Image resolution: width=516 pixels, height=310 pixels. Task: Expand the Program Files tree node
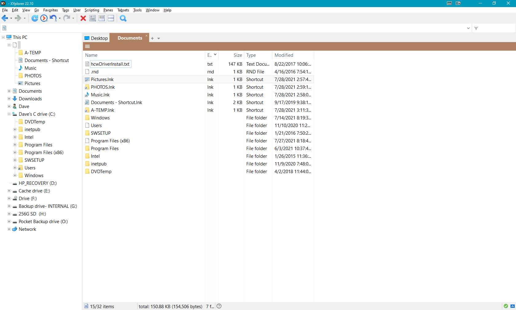[x=15, y=145]
